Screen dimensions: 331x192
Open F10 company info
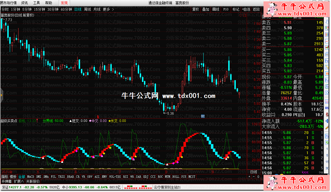226,9
